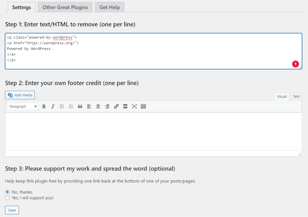Switch editor to Text mode
Viewport: 308px width, 217px height.
pos(296,97)
